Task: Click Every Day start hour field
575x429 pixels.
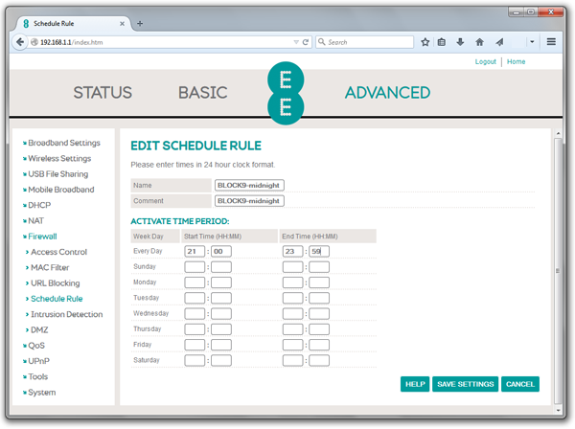Action: click(195, 251)
